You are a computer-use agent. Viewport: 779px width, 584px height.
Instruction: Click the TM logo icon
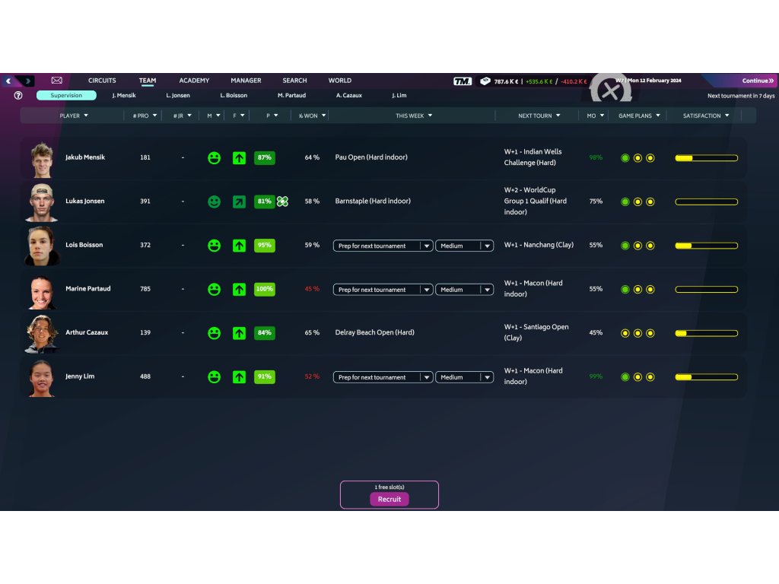[462, 81]
